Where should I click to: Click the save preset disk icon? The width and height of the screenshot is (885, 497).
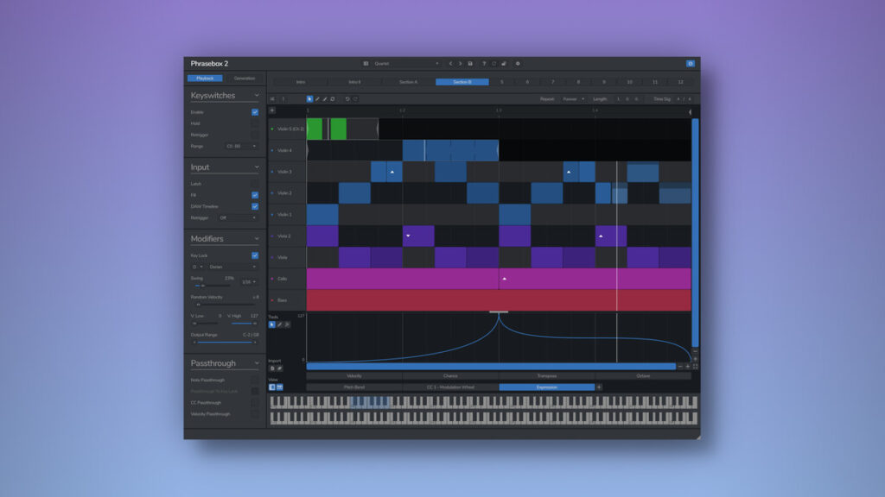click(x=470, y=63)
